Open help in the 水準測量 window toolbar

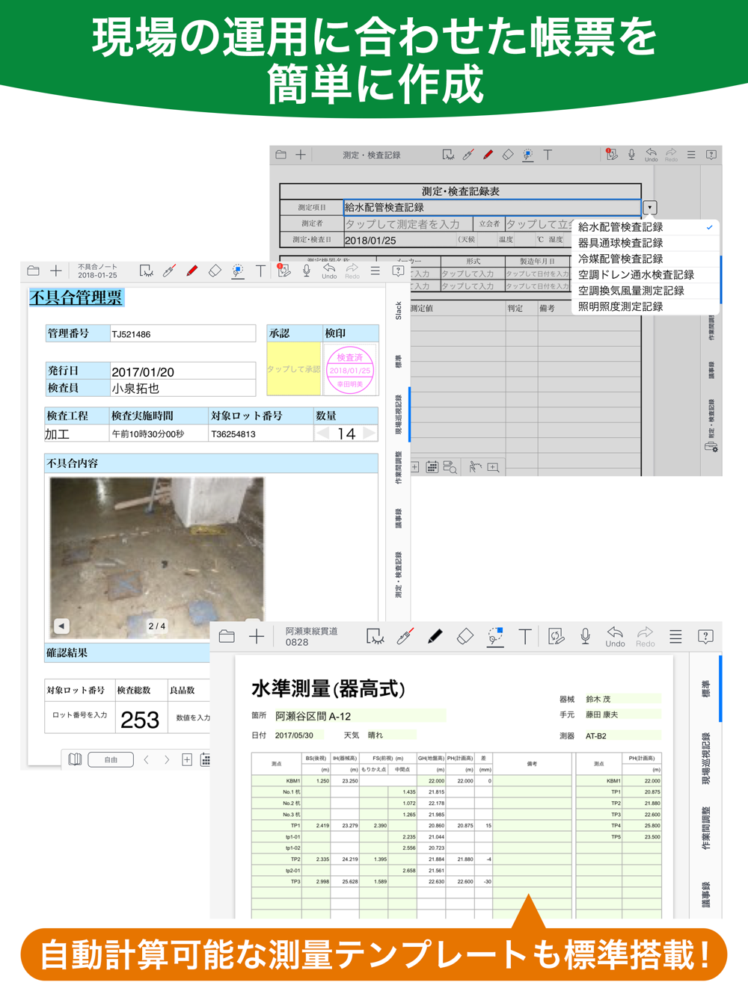(705, 636)
